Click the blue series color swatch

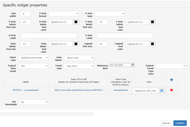click(162, 90)
